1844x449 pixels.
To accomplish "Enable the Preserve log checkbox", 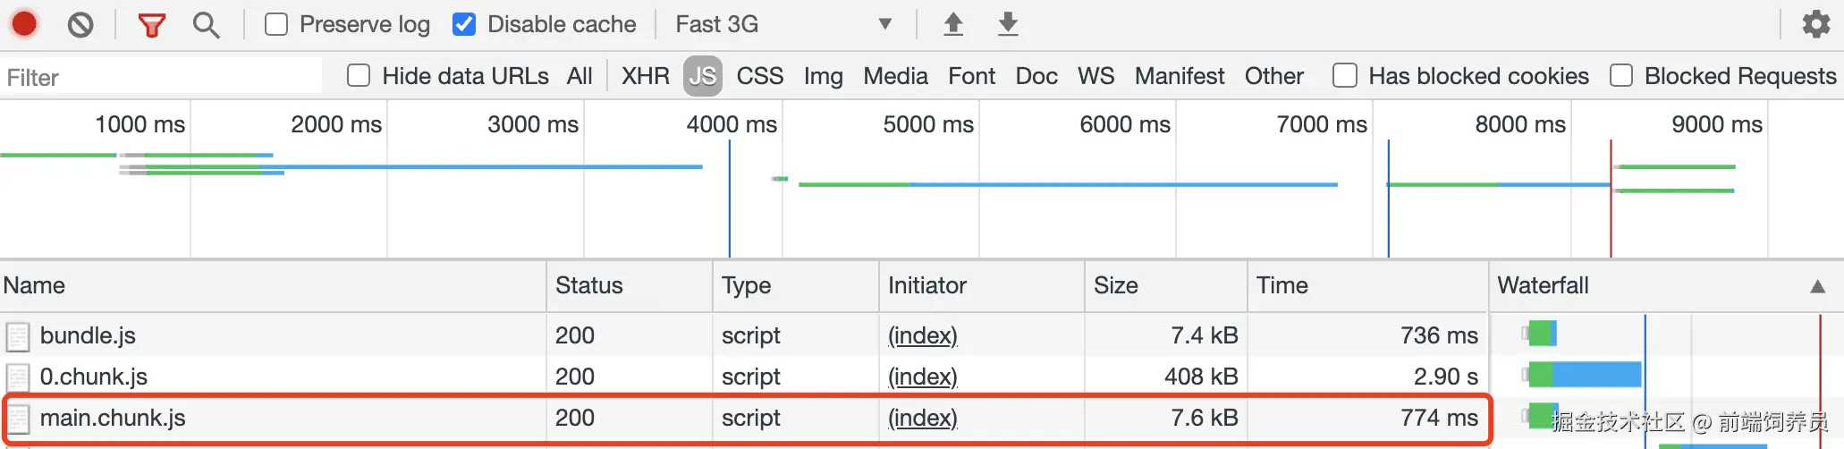I will (x=276, y=24).
